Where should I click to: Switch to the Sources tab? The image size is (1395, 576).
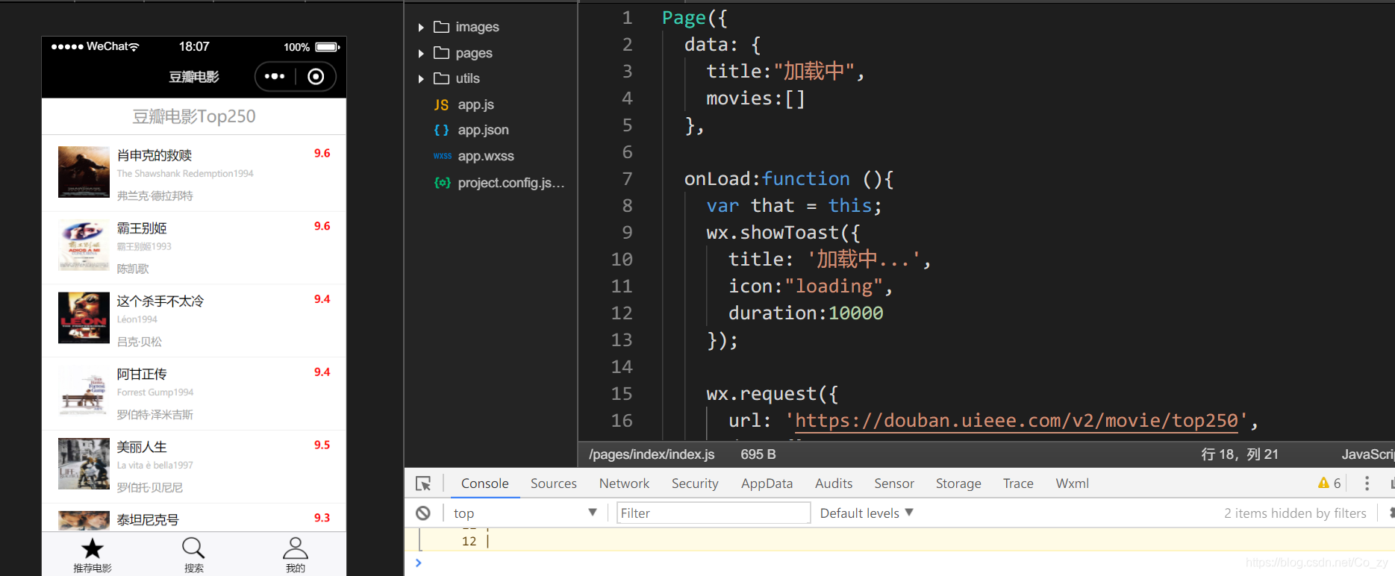click(x=554, y=483)
